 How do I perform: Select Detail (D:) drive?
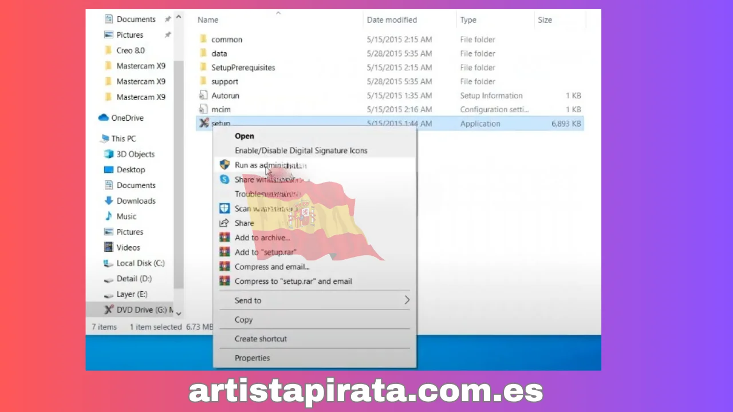click(x=134, y=279)
